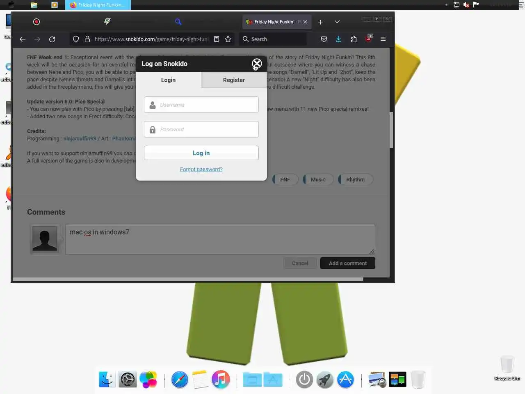Submit with the Log in button
The image size is (525, 394).
click(x=201, y=153)
